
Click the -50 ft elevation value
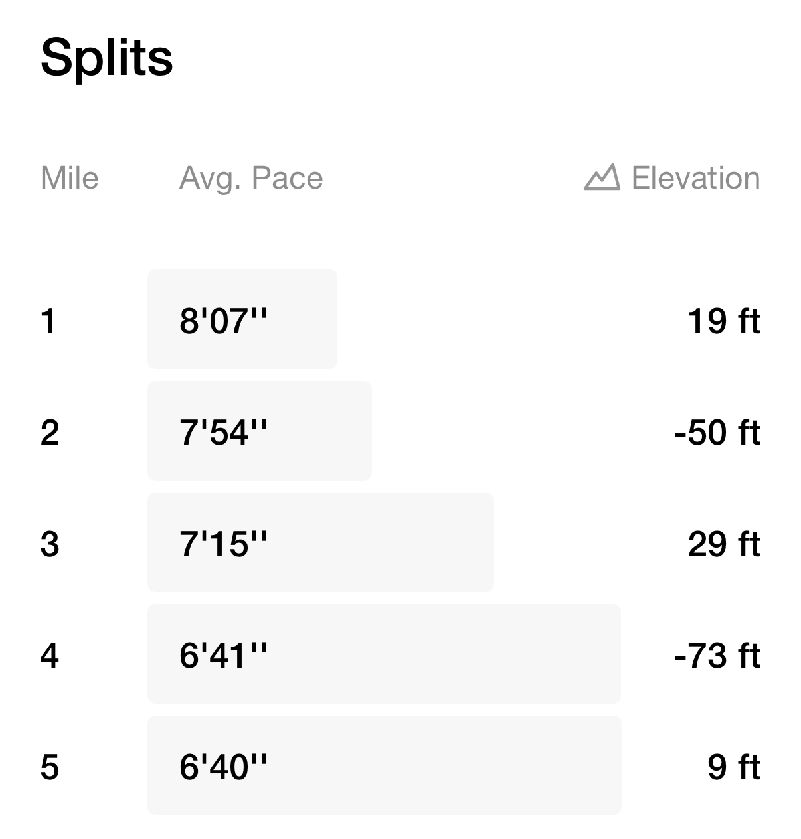[717, 433]
